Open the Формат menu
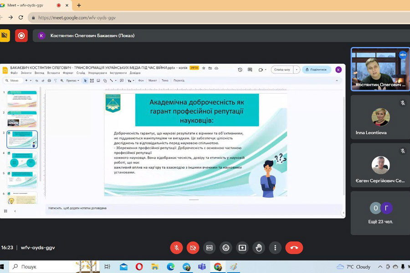The width and height of the screenshot is (410, 273). point(68,73)
